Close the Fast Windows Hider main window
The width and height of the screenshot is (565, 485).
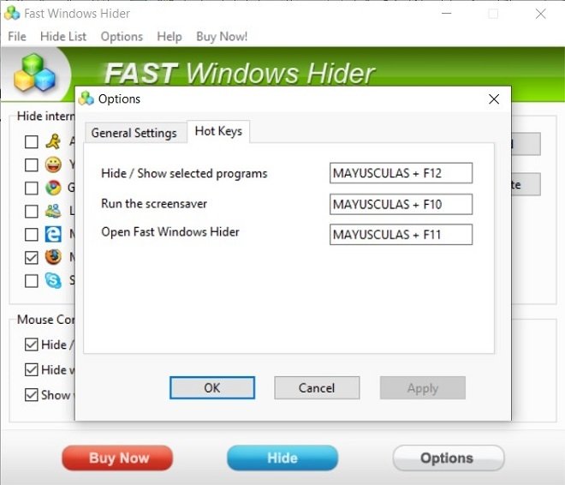click(x=540, y=14)
